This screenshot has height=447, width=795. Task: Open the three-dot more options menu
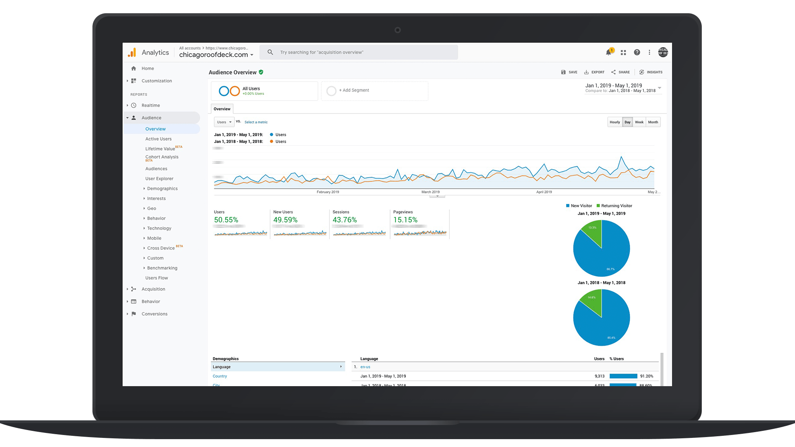[x=649, y=52]
